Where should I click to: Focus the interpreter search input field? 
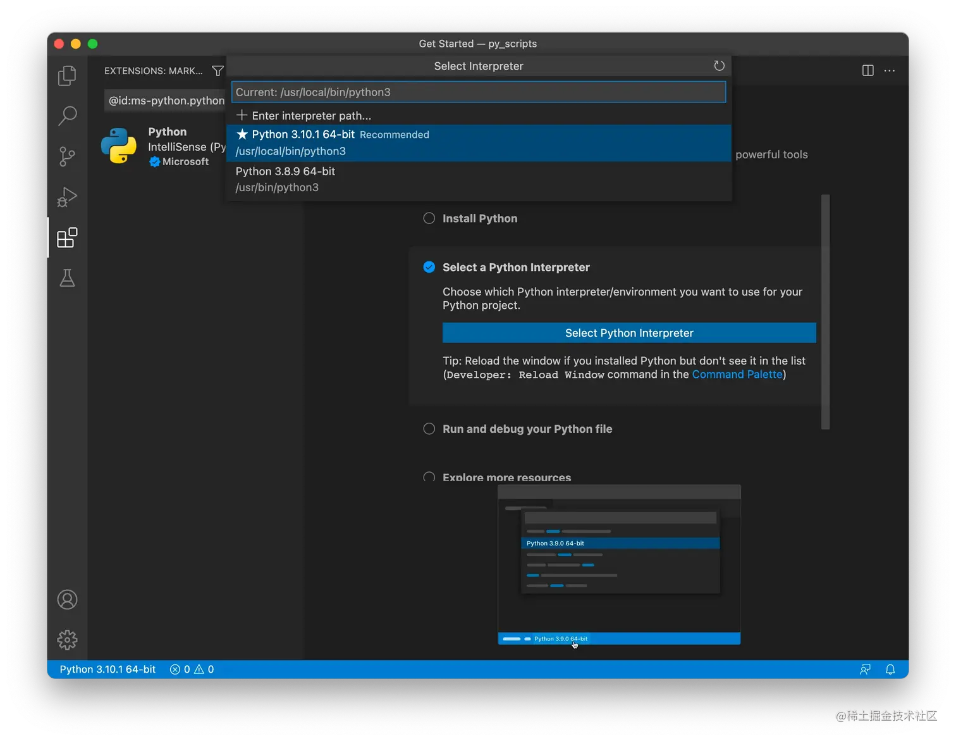pyautogui.click(x=479, y=92)
